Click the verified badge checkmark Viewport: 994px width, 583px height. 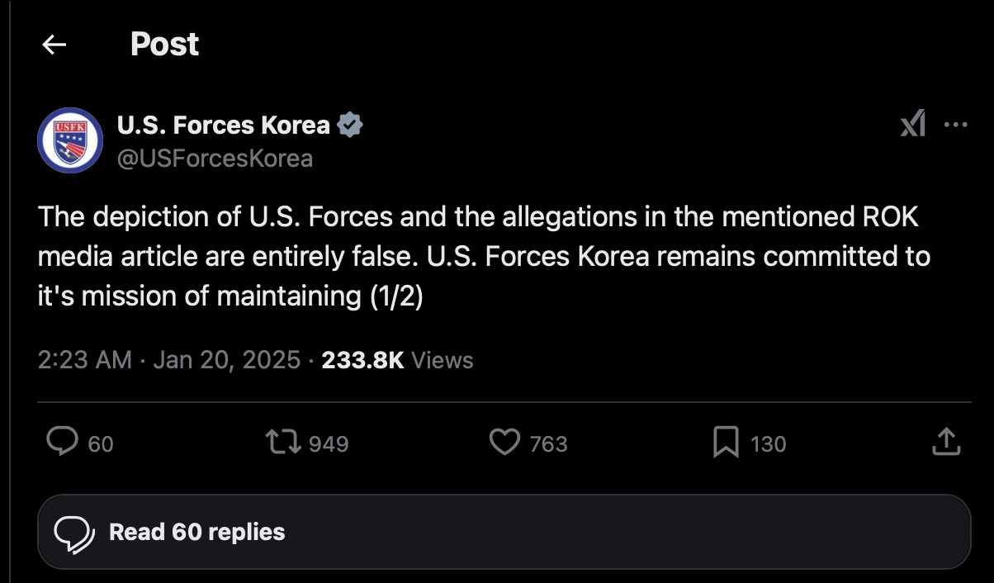point(351,126)
